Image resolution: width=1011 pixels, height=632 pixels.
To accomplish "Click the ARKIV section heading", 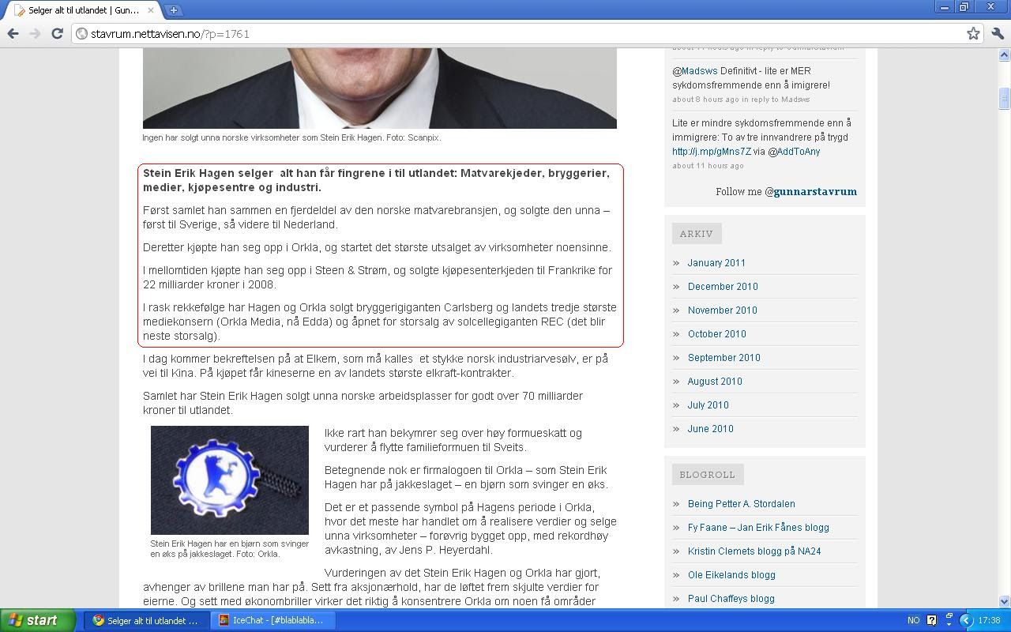I will click(x=697, y=234).
